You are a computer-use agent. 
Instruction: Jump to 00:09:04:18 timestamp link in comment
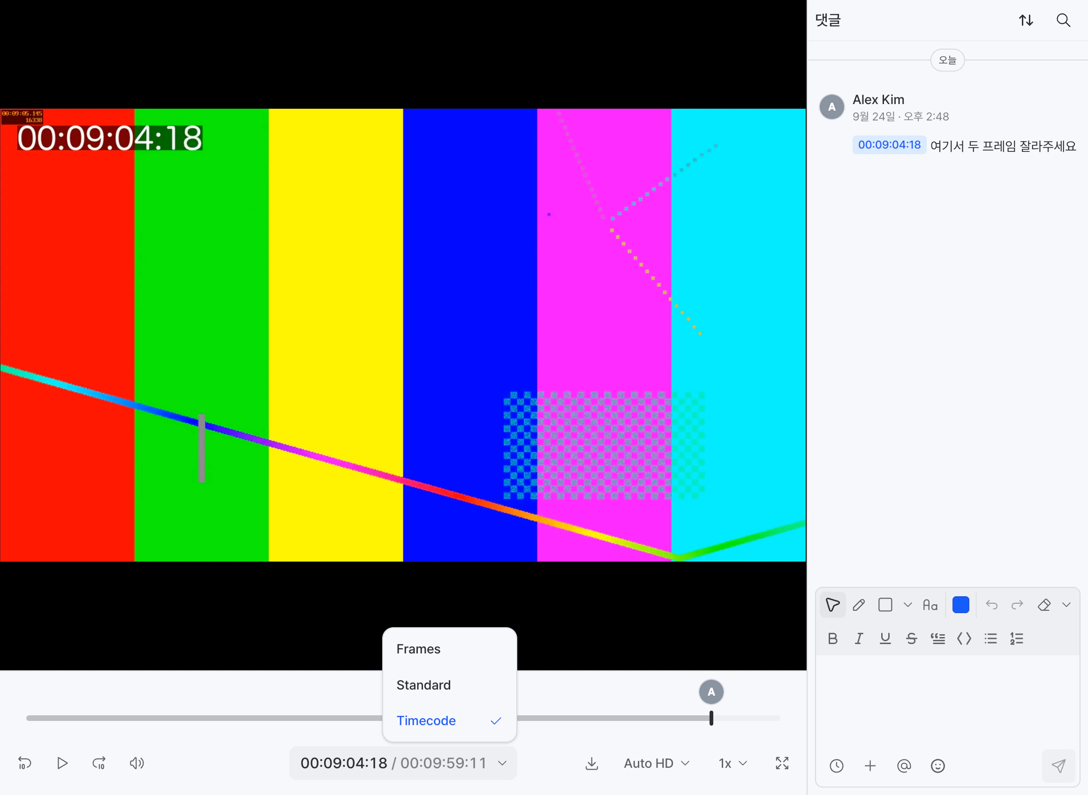889,145
